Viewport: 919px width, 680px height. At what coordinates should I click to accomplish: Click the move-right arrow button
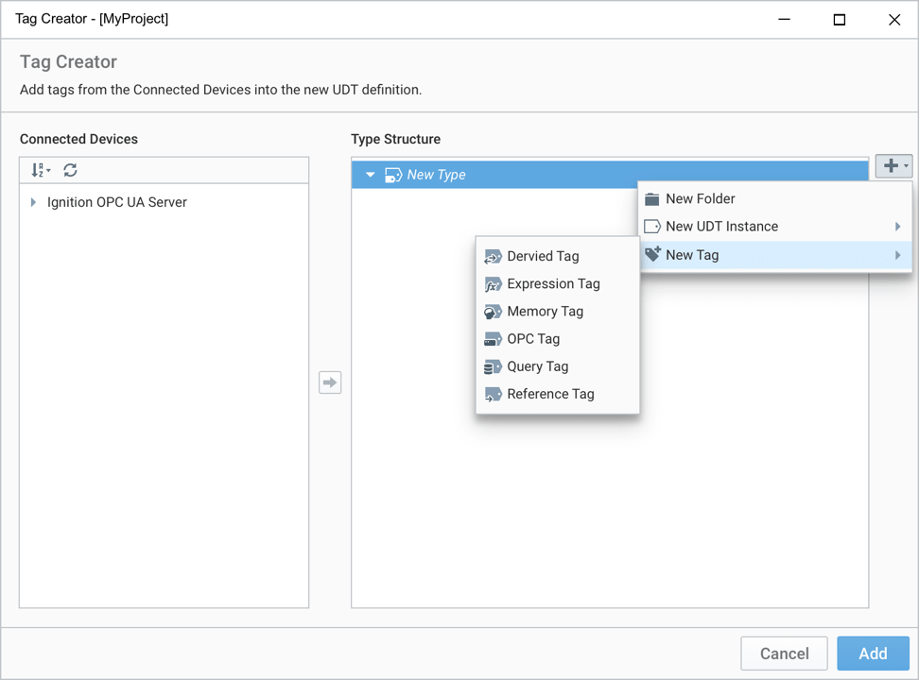tap(330, 382)
